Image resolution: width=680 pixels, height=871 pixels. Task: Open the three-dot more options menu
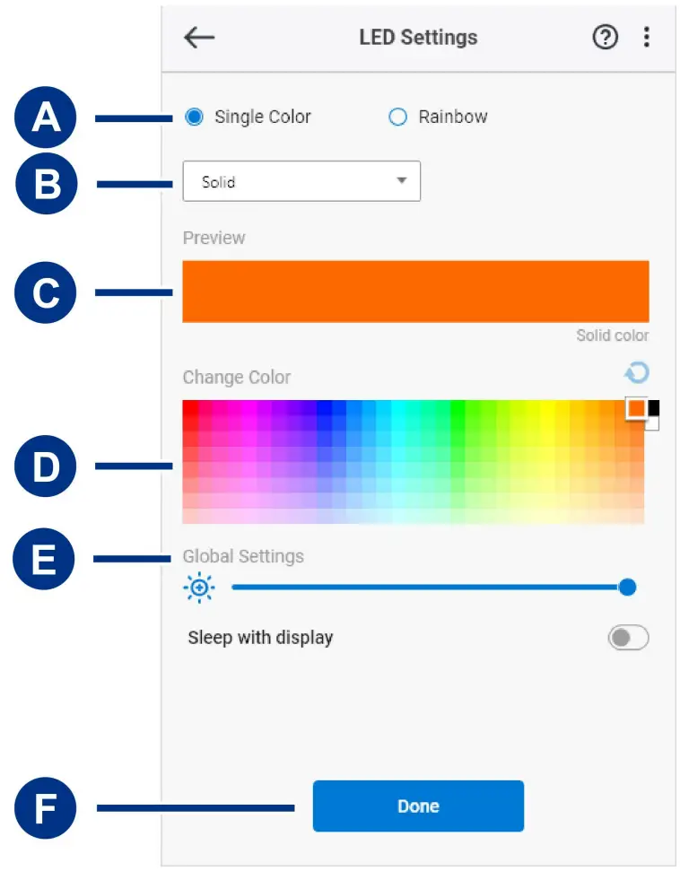pyautogui.click(x=647, y=37)
